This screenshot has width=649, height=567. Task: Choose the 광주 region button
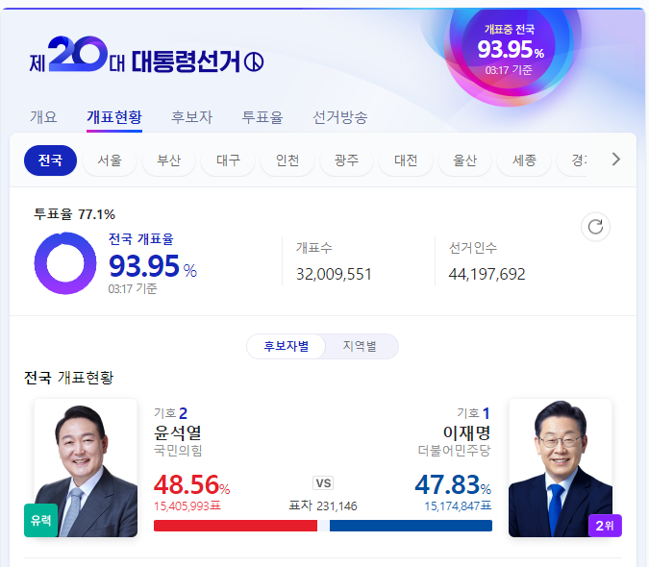coord(346,160)
